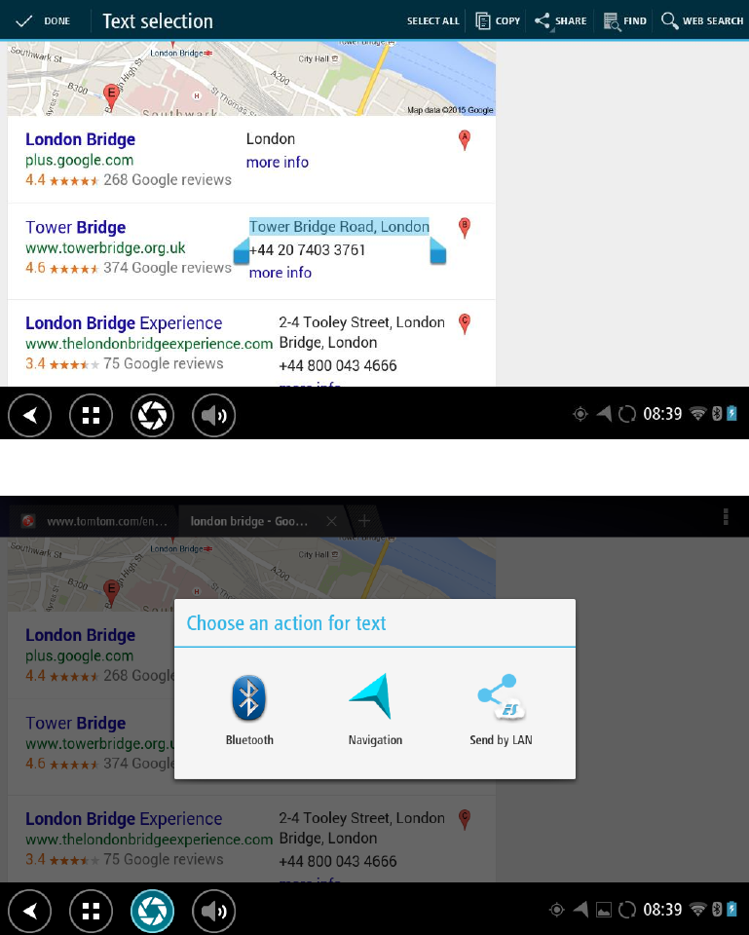Copy the selected text
Image resolution: width=749 pixels, height=935 pixels.
click(498, 20)
